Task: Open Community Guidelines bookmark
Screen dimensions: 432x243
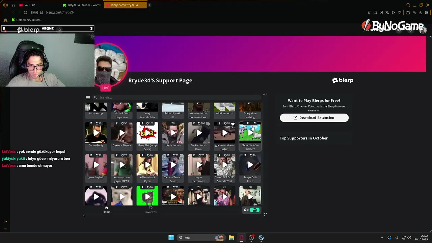Action: pyautogui.click(x=27, y=20)
